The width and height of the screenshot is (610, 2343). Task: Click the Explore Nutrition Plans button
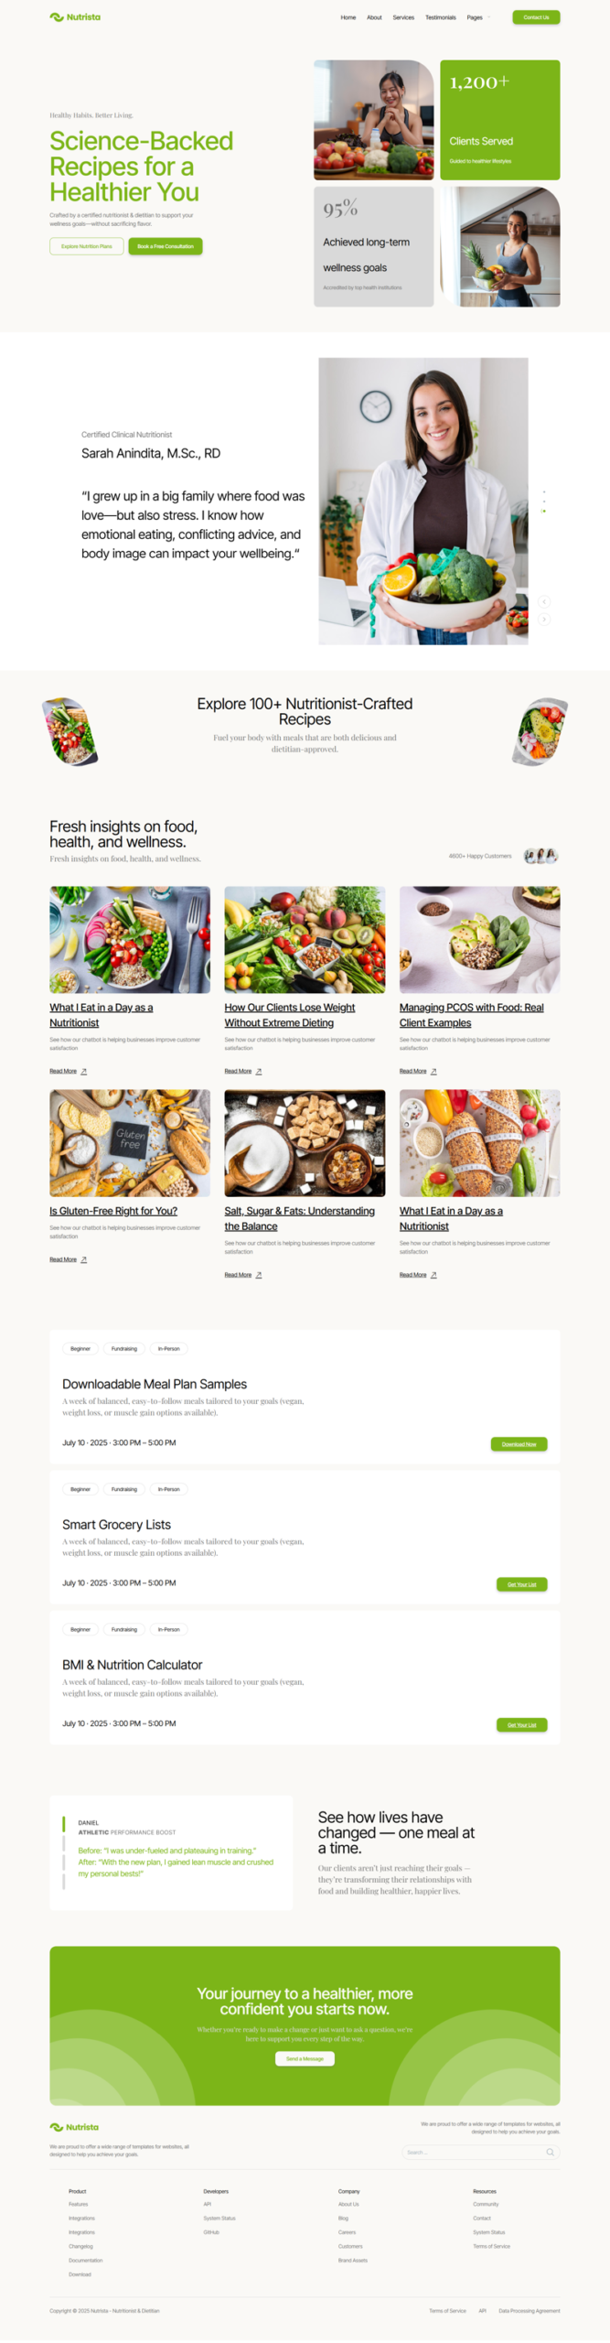pos(87,246)
